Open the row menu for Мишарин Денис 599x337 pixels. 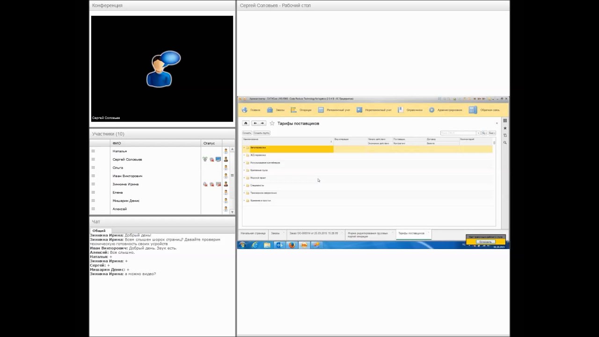point(93,200)
